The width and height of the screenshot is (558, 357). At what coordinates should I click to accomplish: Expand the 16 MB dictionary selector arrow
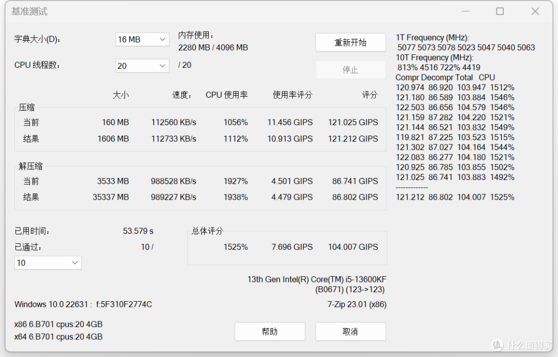163,39
